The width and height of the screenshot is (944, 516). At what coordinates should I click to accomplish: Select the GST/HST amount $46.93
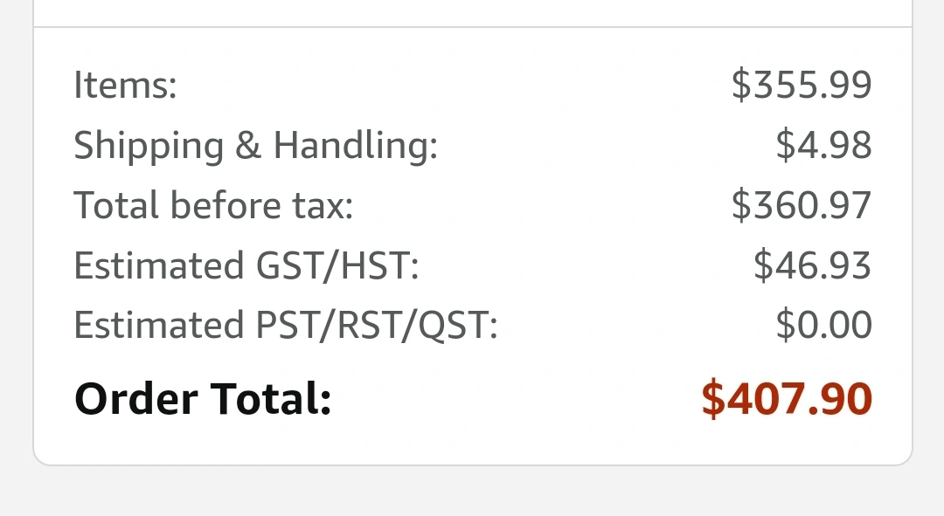812,265
